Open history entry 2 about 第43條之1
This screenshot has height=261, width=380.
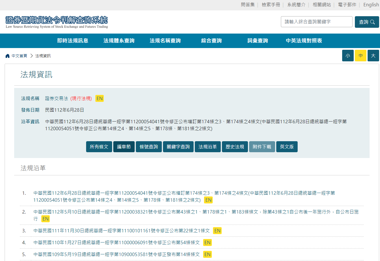click(x=196, y=215)
